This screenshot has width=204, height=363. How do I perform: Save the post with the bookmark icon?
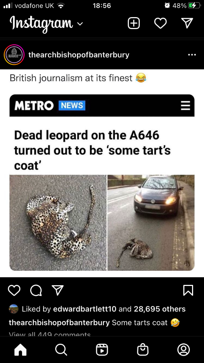pyautogui.click(x=188, y=290)
